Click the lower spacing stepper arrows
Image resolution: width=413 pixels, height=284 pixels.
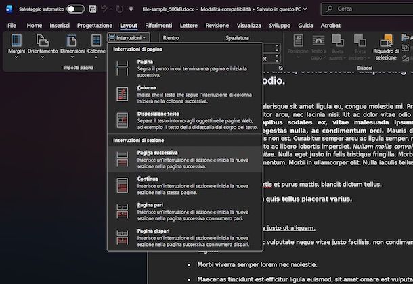pyautogui.click(x=276, y=58)
